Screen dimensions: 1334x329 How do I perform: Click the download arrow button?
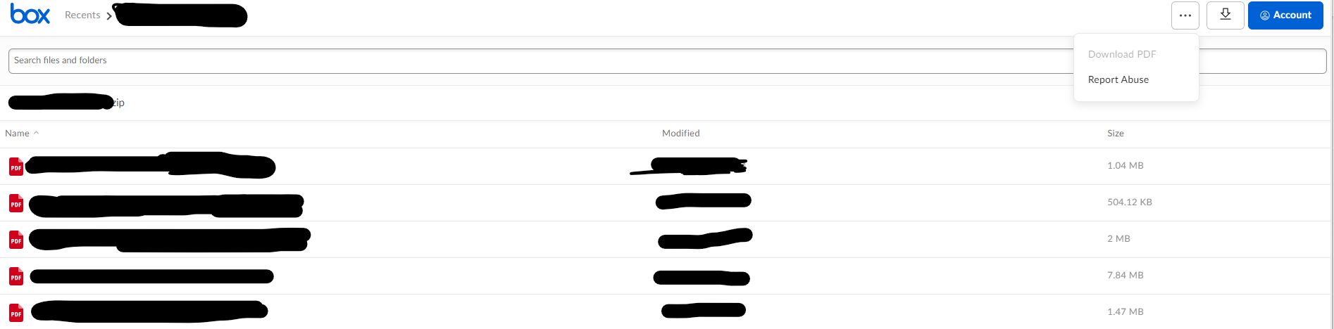click(1225, 15)
